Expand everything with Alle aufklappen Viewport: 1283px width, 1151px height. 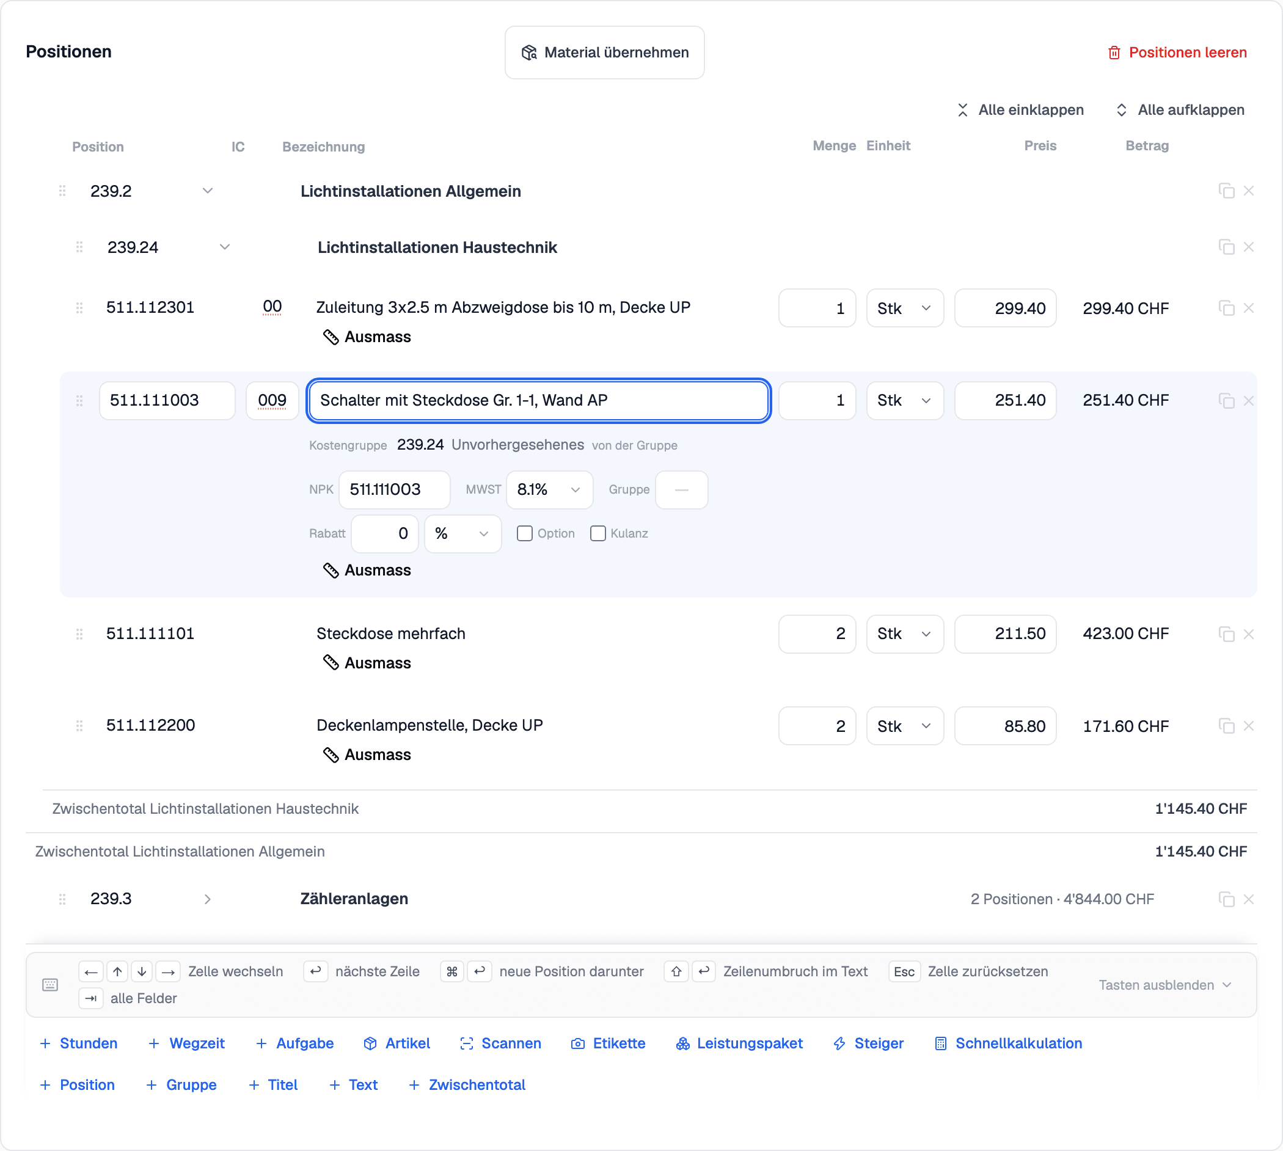pyautogui.click(x=1180, y=110)
